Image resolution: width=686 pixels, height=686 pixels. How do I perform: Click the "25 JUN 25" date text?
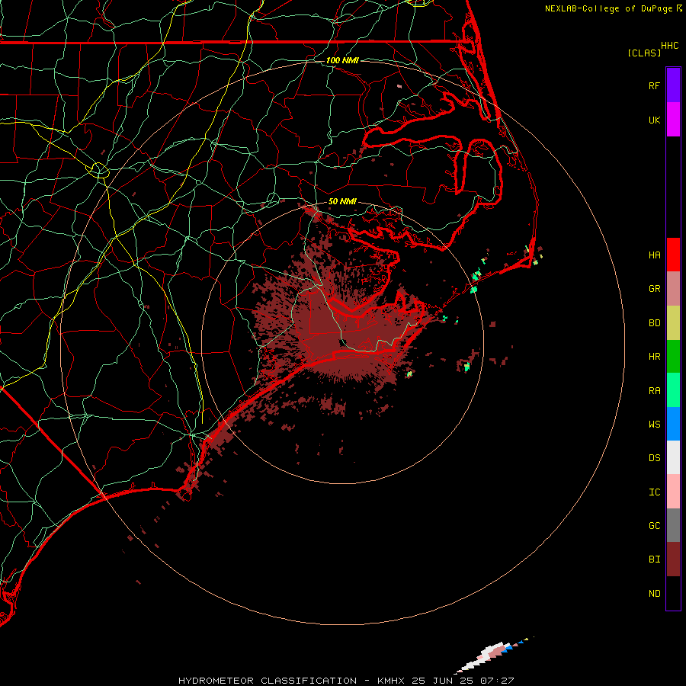coord(443,681)
